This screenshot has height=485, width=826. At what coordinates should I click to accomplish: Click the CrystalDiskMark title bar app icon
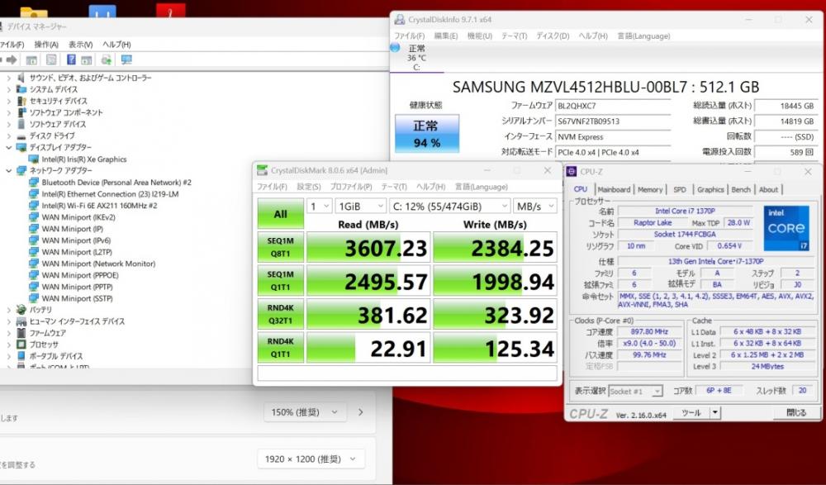[x=262, y=170]
